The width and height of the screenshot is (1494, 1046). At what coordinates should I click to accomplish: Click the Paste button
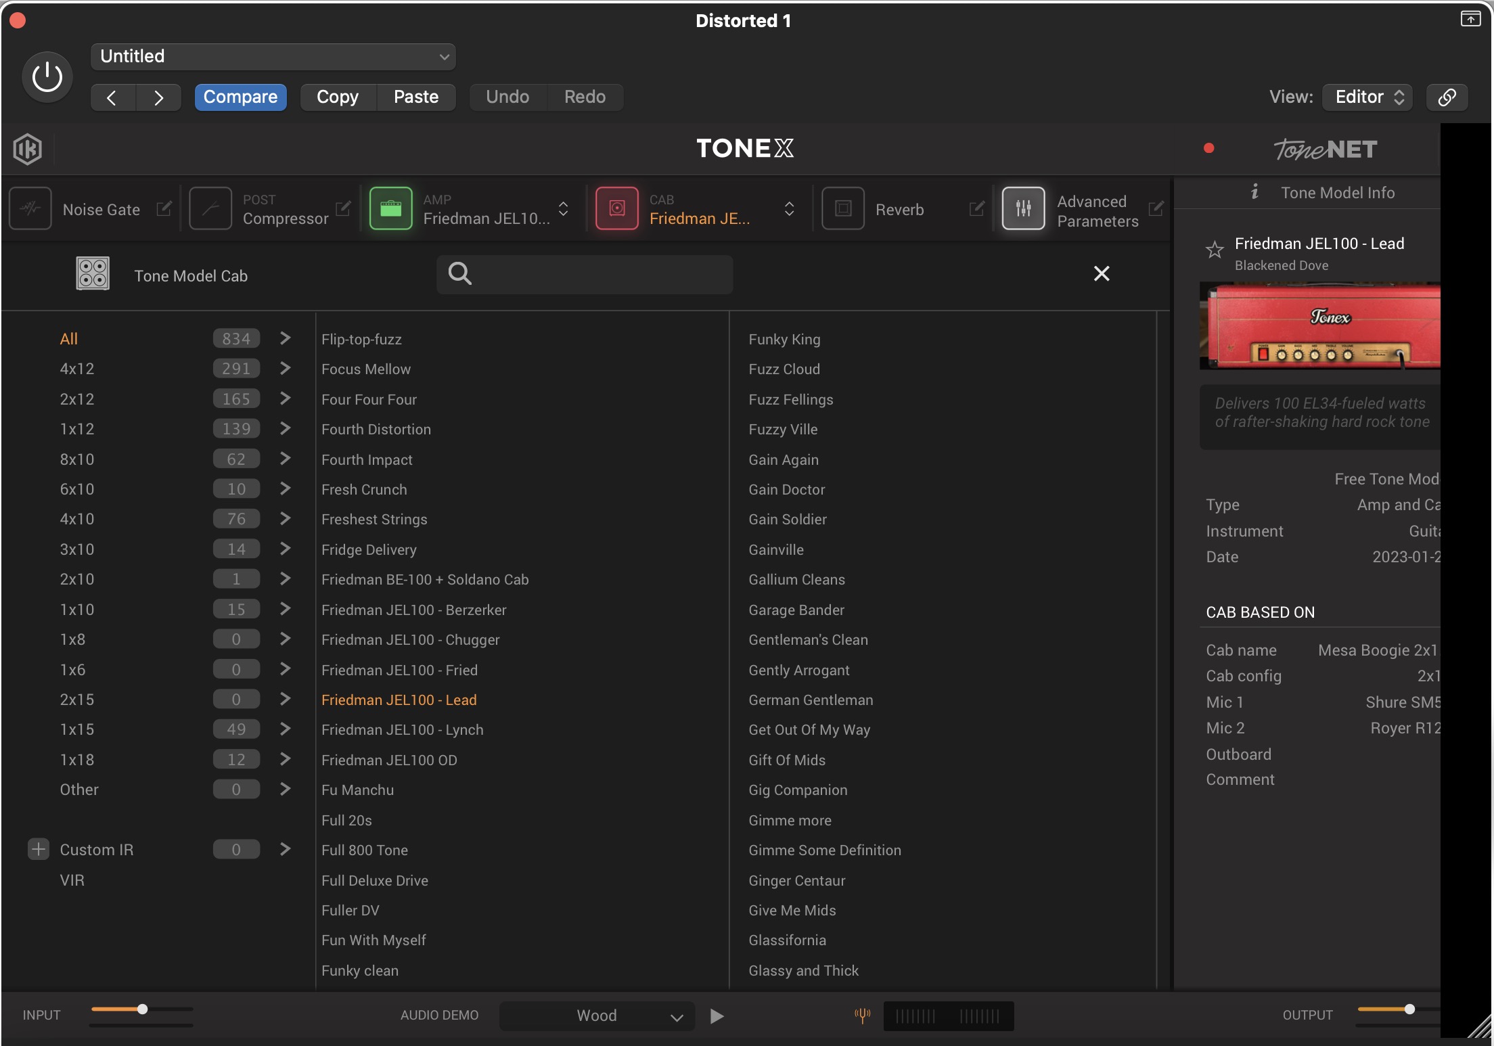point(416,97)
